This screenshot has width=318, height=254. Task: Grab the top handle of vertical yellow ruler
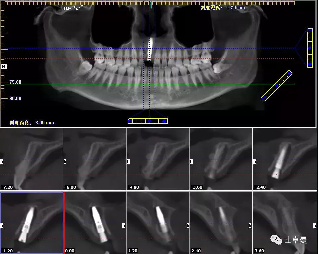coord(310,30)
